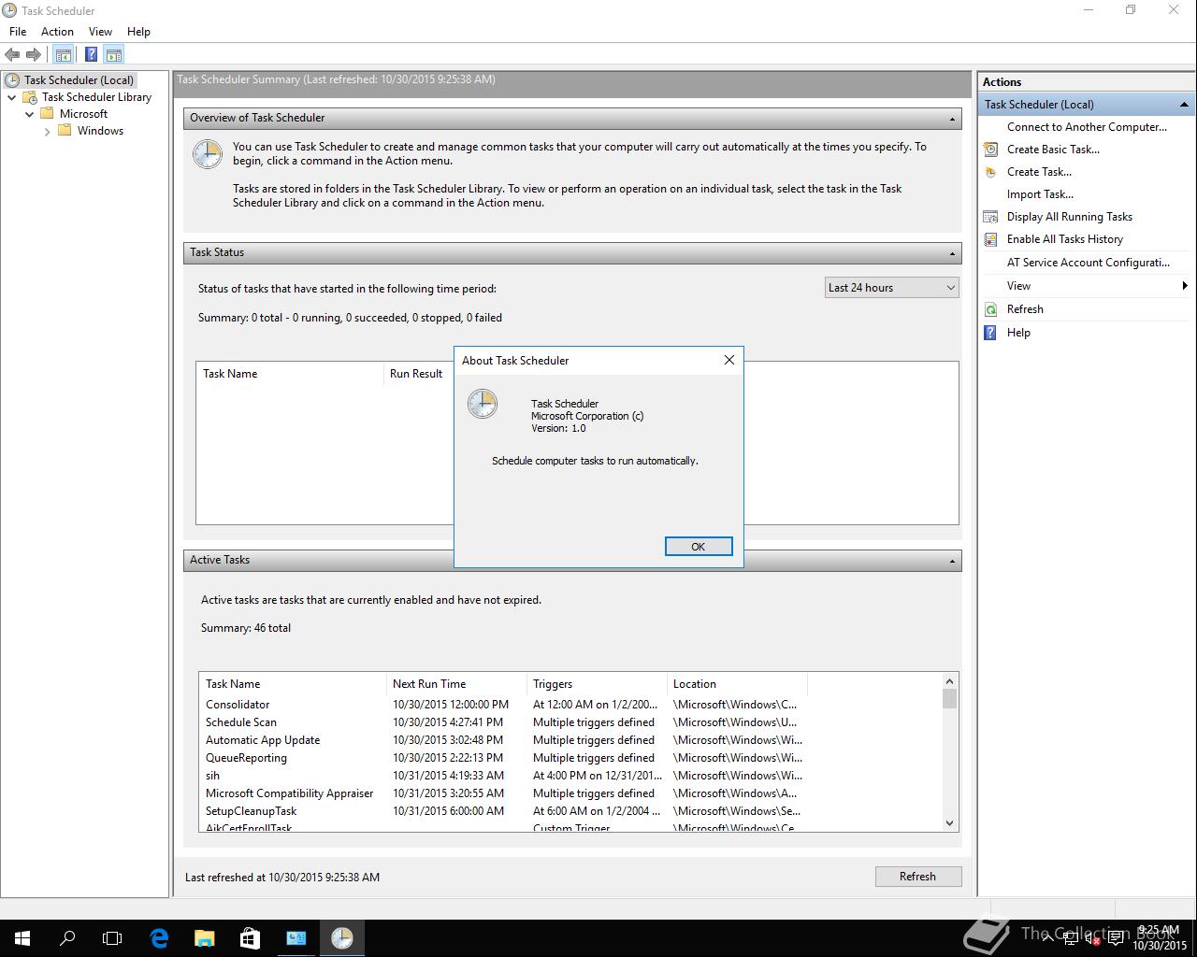The width and height of the screenshot is (1197, 957).
Task: Click the Create Basic Task icon
Action: tap(990, 150)
